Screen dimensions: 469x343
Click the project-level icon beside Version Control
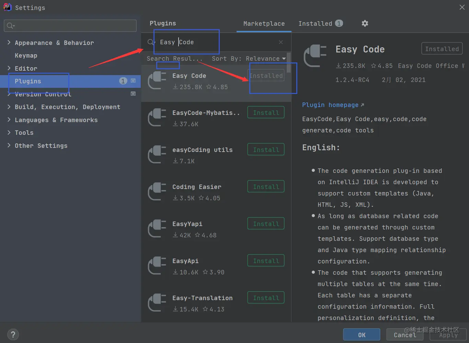133,94
